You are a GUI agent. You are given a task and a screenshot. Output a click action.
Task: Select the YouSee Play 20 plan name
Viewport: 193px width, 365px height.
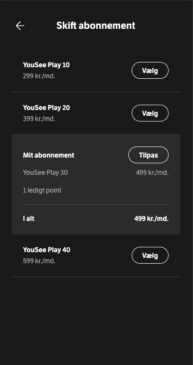(46, 108)
